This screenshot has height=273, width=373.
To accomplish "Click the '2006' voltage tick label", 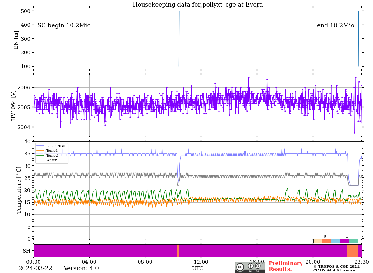I will pos(24,87).
